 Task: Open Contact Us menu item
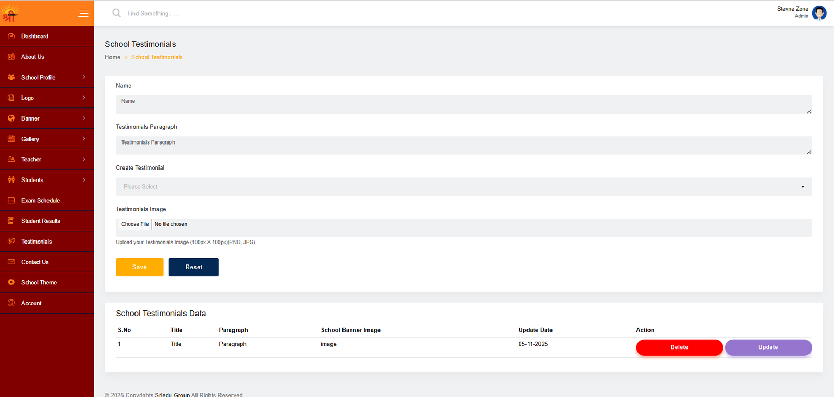(47, 262)
